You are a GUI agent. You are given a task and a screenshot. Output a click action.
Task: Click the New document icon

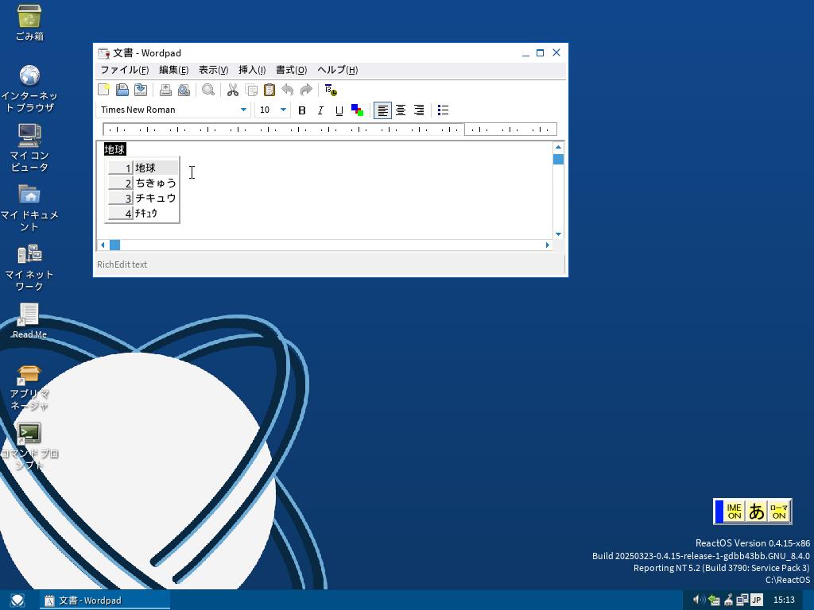point(103,90)
